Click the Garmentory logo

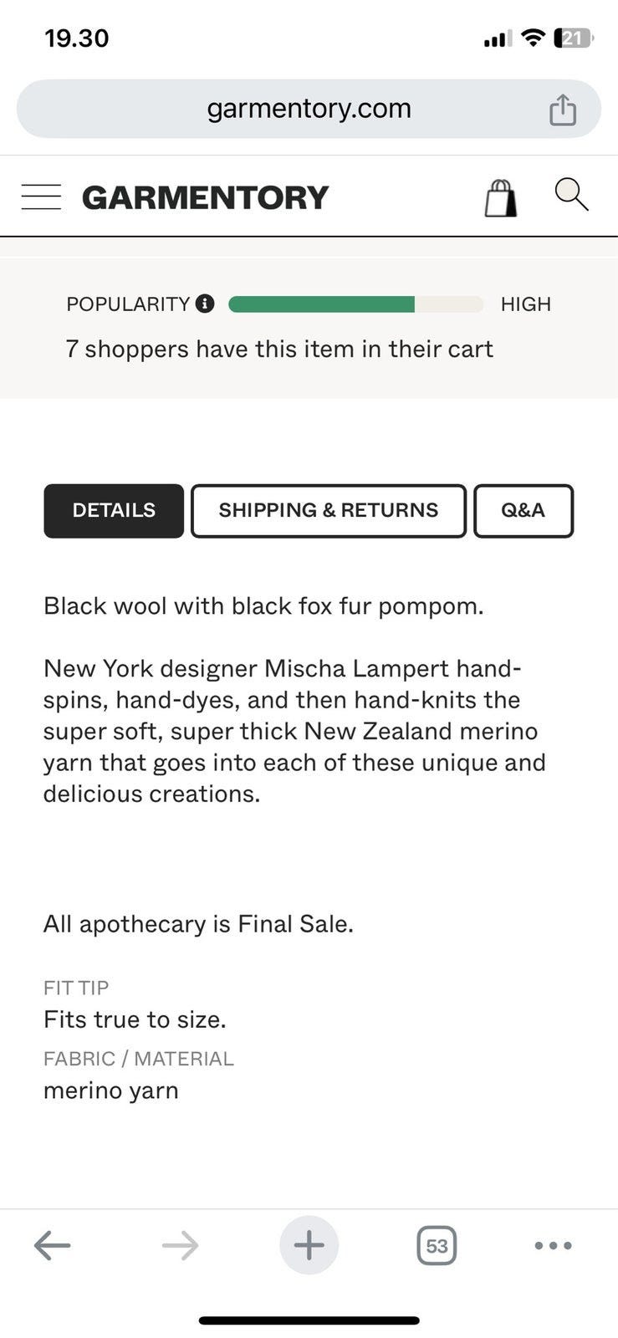[206, 198]
